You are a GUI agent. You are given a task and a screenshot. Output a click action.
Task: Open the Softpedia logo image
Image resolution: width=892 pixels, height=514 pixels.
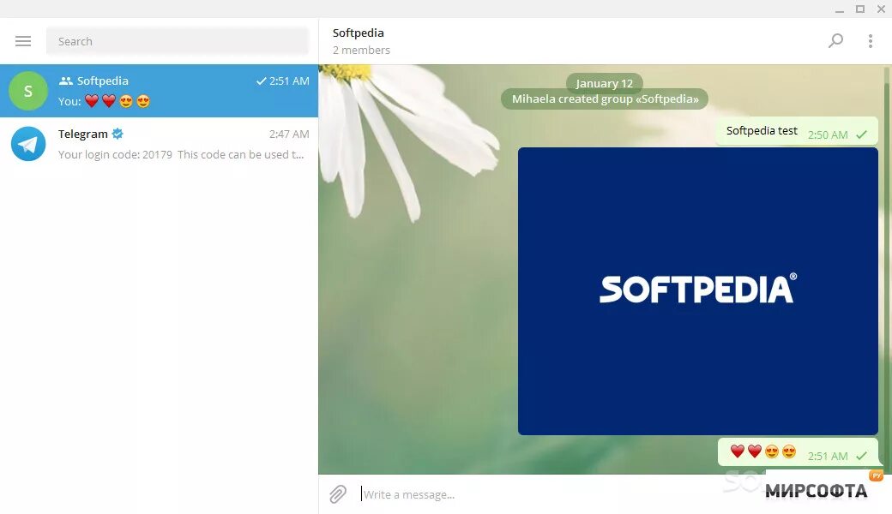click(697, 291)
